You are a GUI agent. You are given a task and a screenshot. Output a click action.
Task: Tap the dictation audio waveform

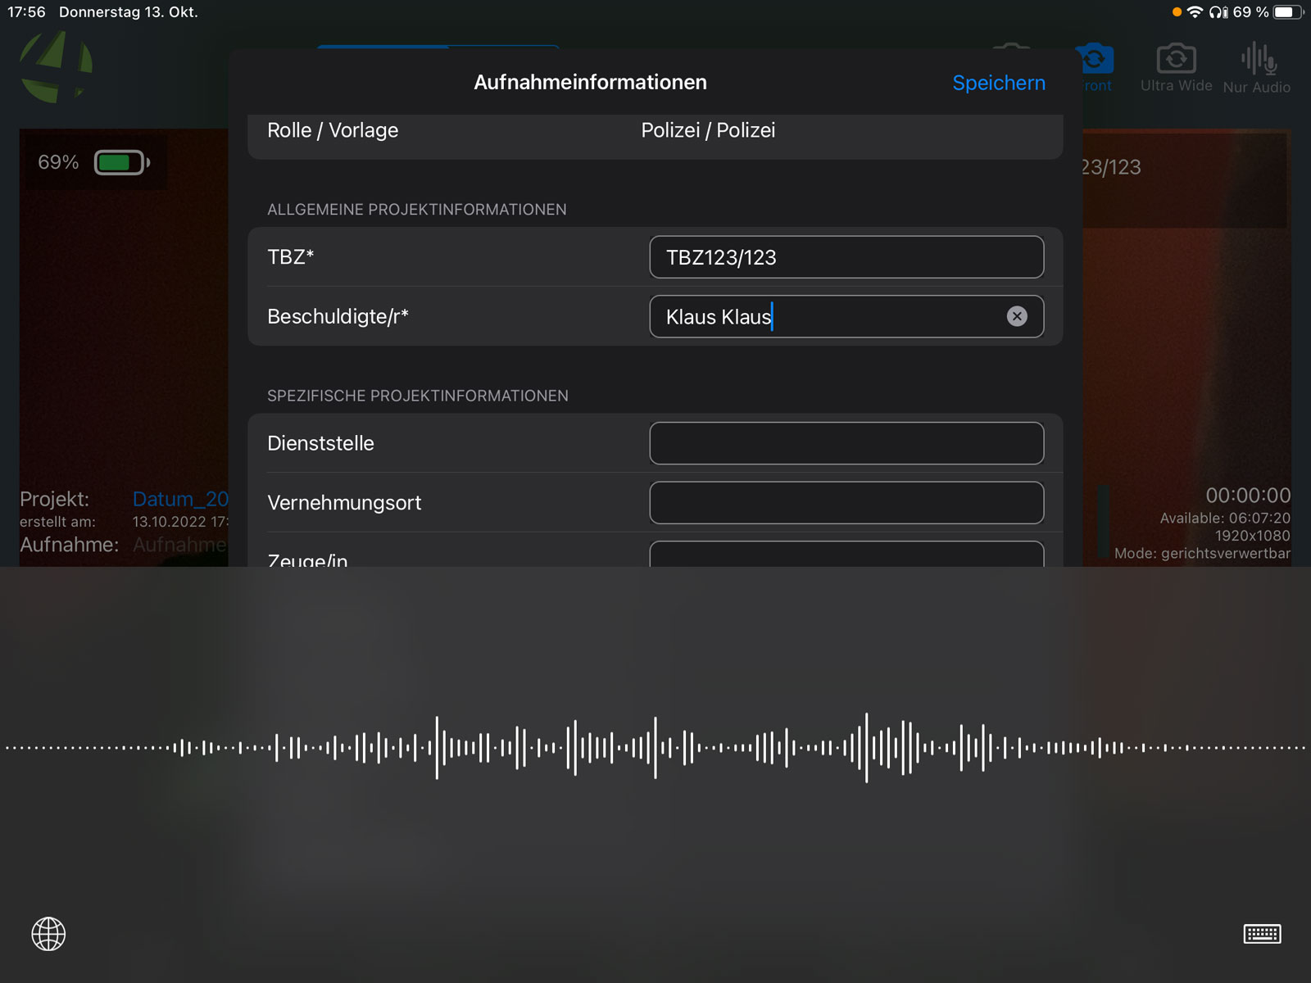pyautogui.click(x=655, y=747)
